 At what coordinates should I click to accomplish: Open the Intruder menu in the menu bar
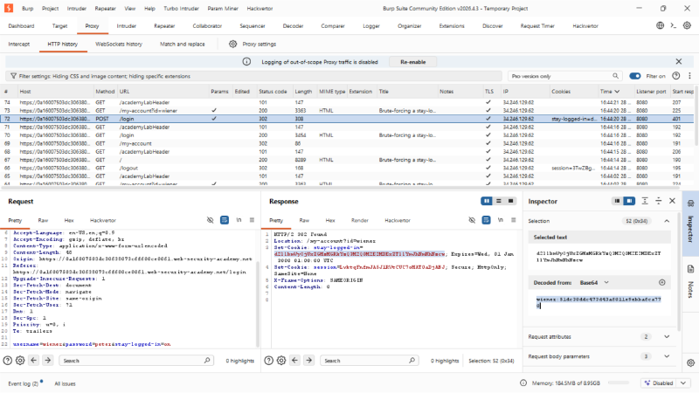pos(77,9)
